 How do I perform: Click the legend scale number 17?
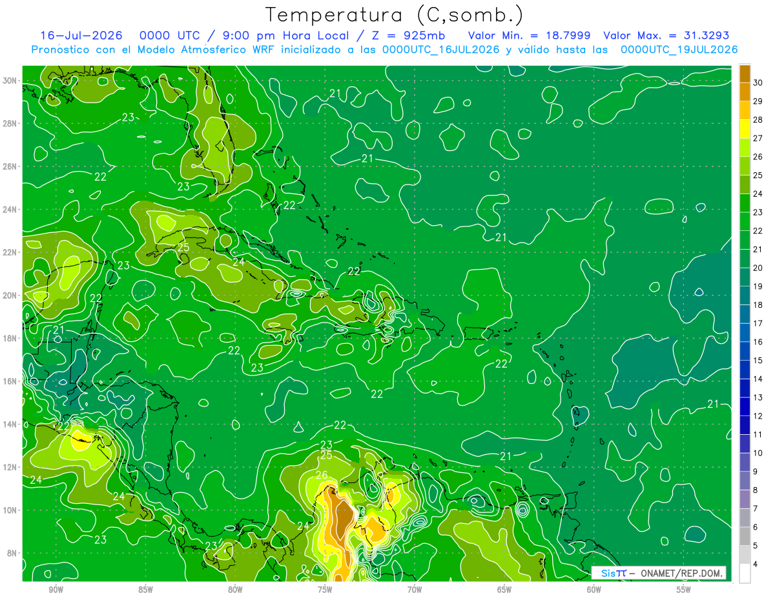[758, 323]
